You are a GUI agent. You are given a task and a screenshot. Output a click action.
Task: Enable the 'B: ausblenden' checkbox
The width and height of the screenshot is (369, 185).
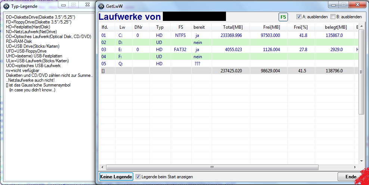333,17
